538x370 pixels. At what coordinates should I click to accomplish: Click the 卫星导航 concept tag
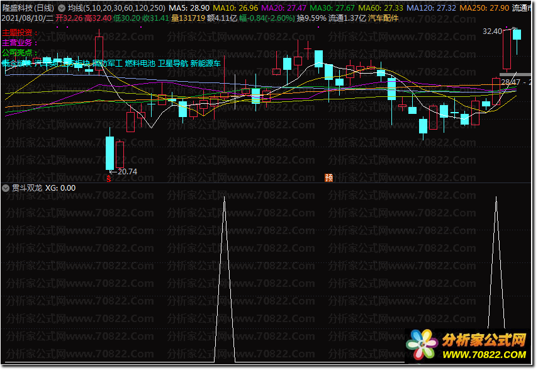click(x=173, y=64)
